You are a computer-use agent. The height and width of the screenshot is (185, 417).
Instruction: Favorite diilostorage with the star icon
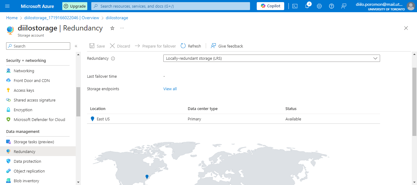(112, 28)
